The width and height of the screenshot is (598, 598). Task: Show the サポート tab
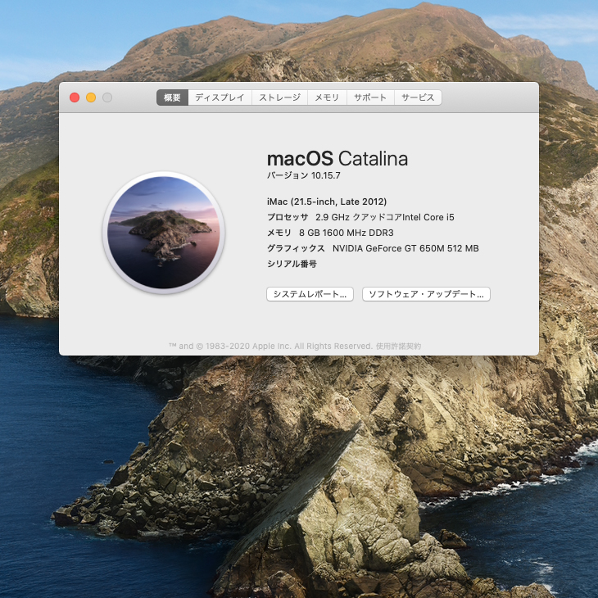[x=369, y=97]
